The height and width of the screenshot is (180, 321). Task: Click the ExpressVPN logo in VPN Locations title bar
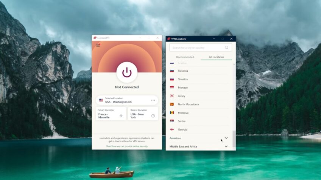pos(169,39)
